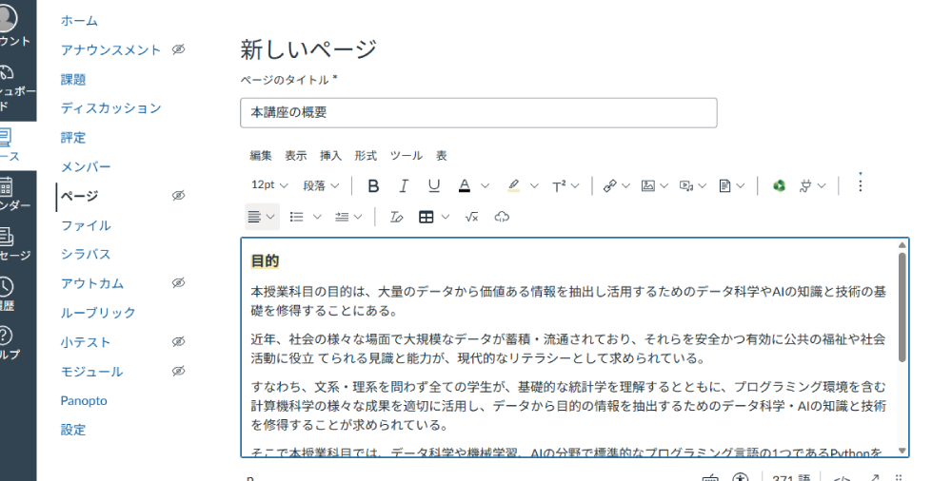
Task: Expand the table options dropdown arrow
Action: pos(445,217)
